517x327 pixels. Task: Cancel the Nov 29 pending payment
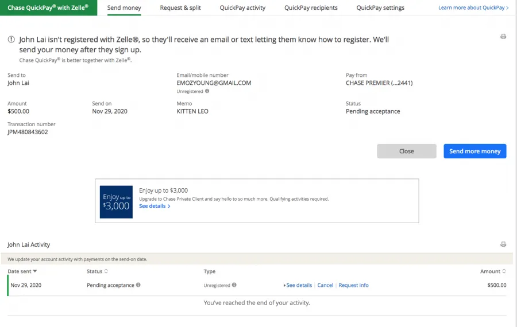(x=325, y=285)
